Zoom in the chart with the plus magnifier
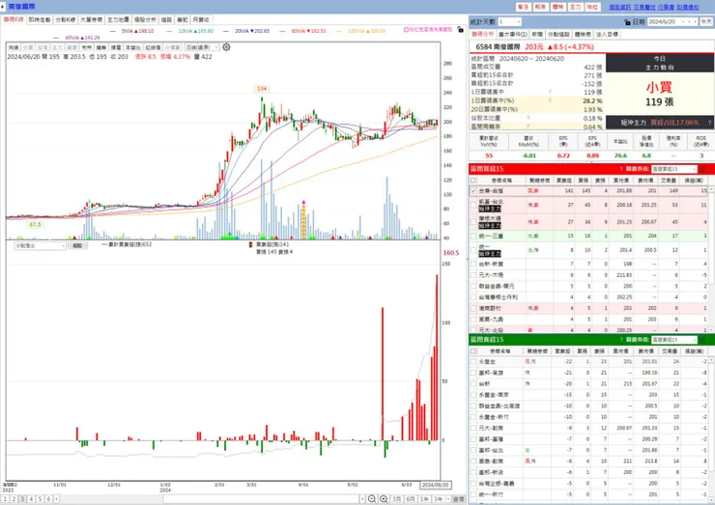The width and height of the screenshot is (715, 505). click(384, 499)
